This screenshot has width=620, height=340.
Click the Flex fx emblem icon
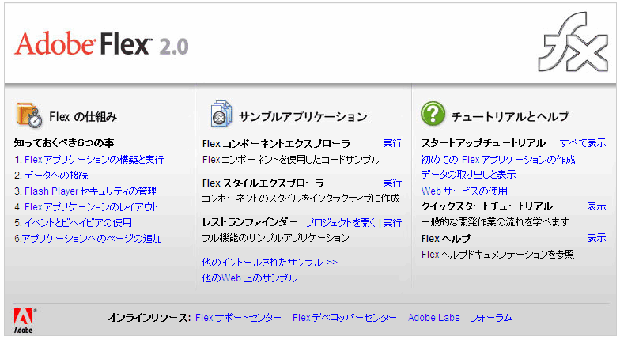point(573,43)
